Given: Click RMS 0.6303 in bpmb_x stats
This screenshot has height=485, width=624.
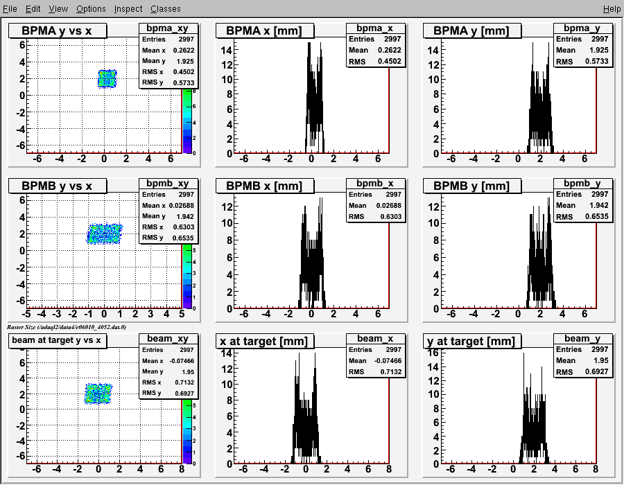Looking at the screenshot, I should [375, 216].
